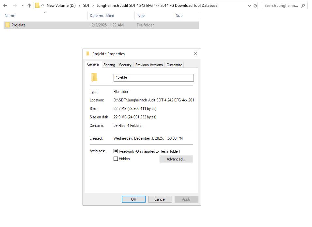This screenshot has width=312, height=227.
Task: Switch to the Security tab
Action: [125, 65]
